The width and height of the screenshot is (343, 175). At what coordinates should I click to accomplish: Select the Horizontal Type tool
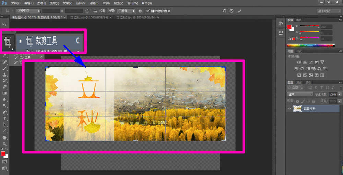pyautogui.click(x=5, y=119)
